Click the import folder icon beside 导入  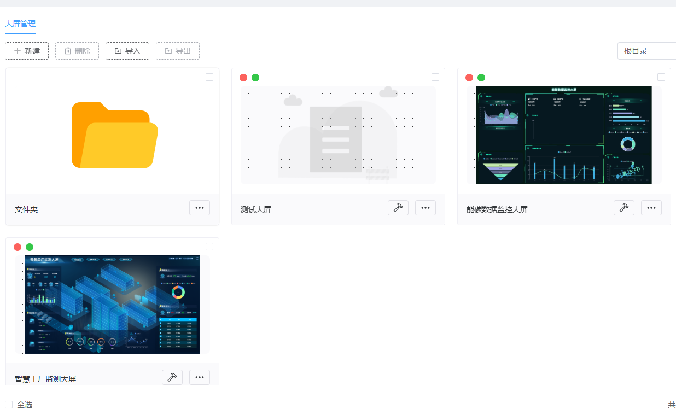[x=118, y=51]
